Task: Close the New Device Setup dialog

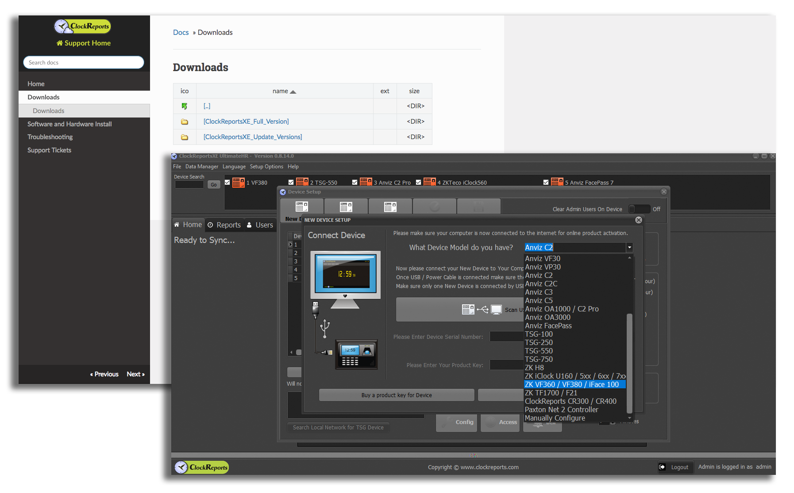Action: [x=639, y=220]
